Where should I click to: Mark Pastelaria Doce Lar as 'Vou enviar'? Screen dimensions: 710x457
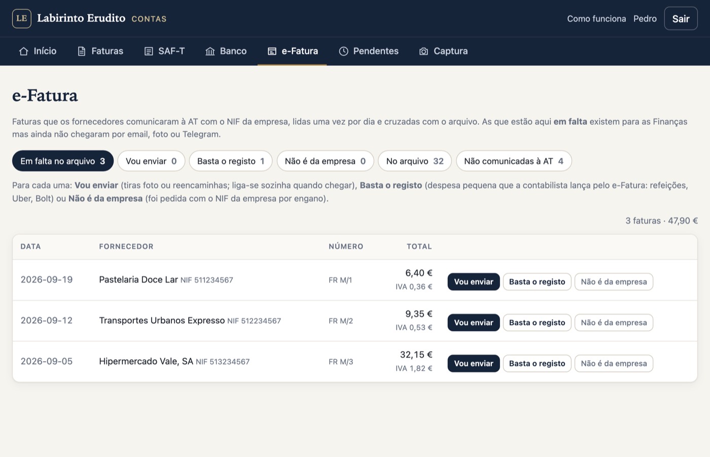[x=474, y=282]
